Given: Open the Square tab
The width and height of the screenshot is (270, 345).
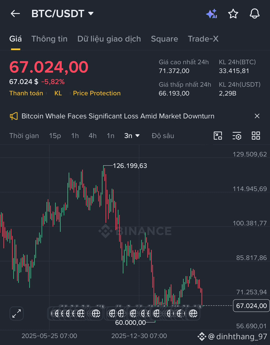Looking at the screenshot, I should [164, 39].
